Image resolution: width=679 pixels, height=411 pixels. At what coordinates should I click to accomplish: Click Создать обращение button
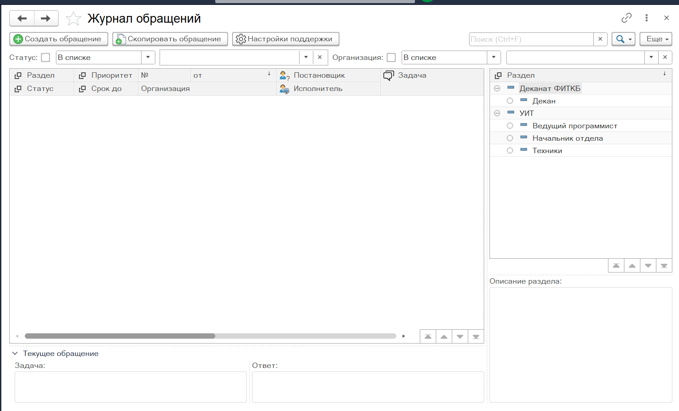59,39
